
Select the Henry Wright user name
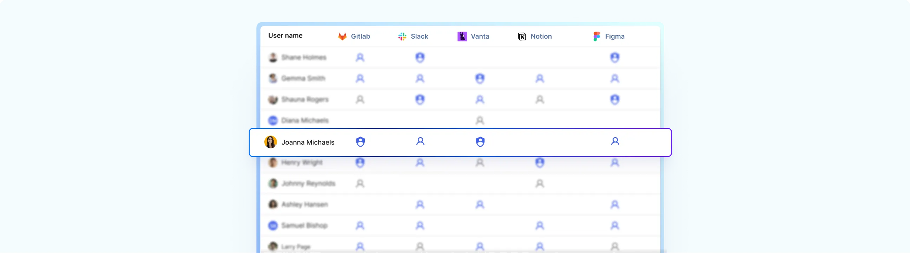coord(302,163)
